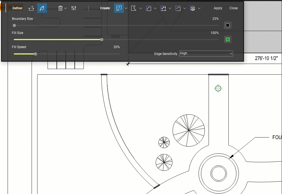Click the trash Clear icon
The width and height of the screenshot is (282, 194).
(61, 8)
